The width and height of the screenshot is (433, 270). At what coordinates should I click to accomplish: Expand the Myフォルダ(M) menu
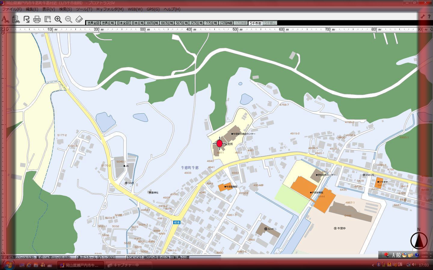110,9
